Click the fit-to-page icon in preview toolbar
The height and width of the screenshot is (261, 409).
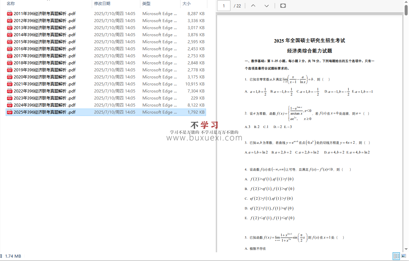point(283,6)
